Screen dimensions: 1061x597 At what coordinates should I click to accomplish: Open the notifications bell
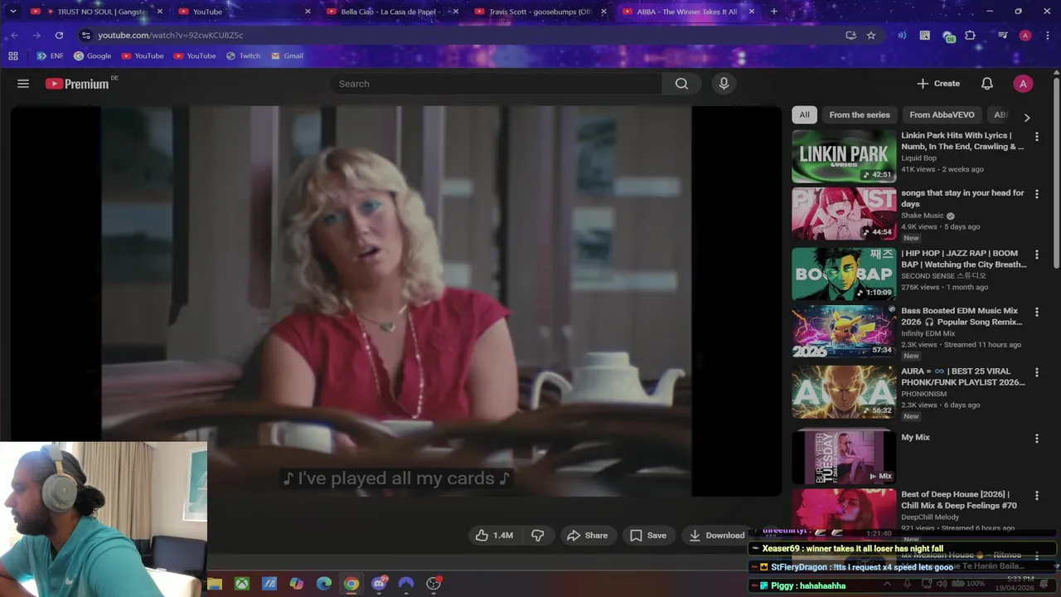pyautogui.click(x=987, y=84)
